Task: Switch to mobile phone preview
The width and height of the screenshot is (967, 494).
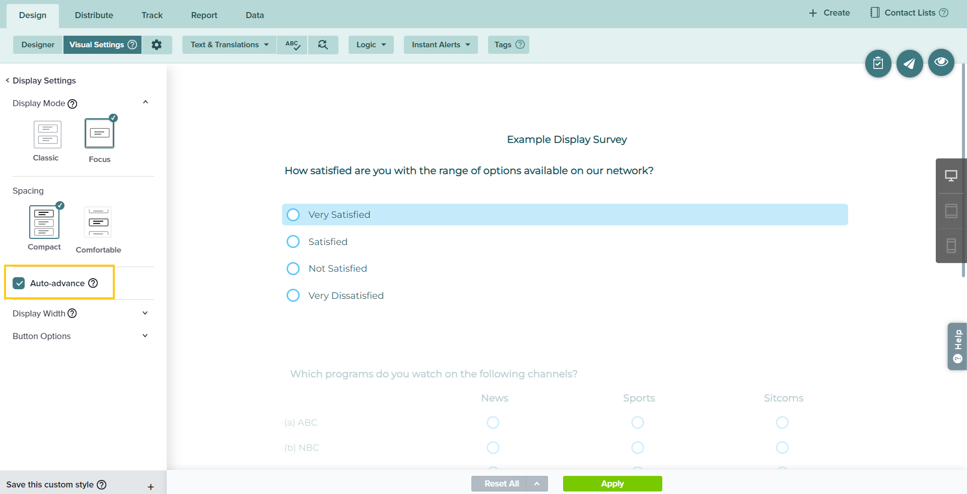Action: 951,245
